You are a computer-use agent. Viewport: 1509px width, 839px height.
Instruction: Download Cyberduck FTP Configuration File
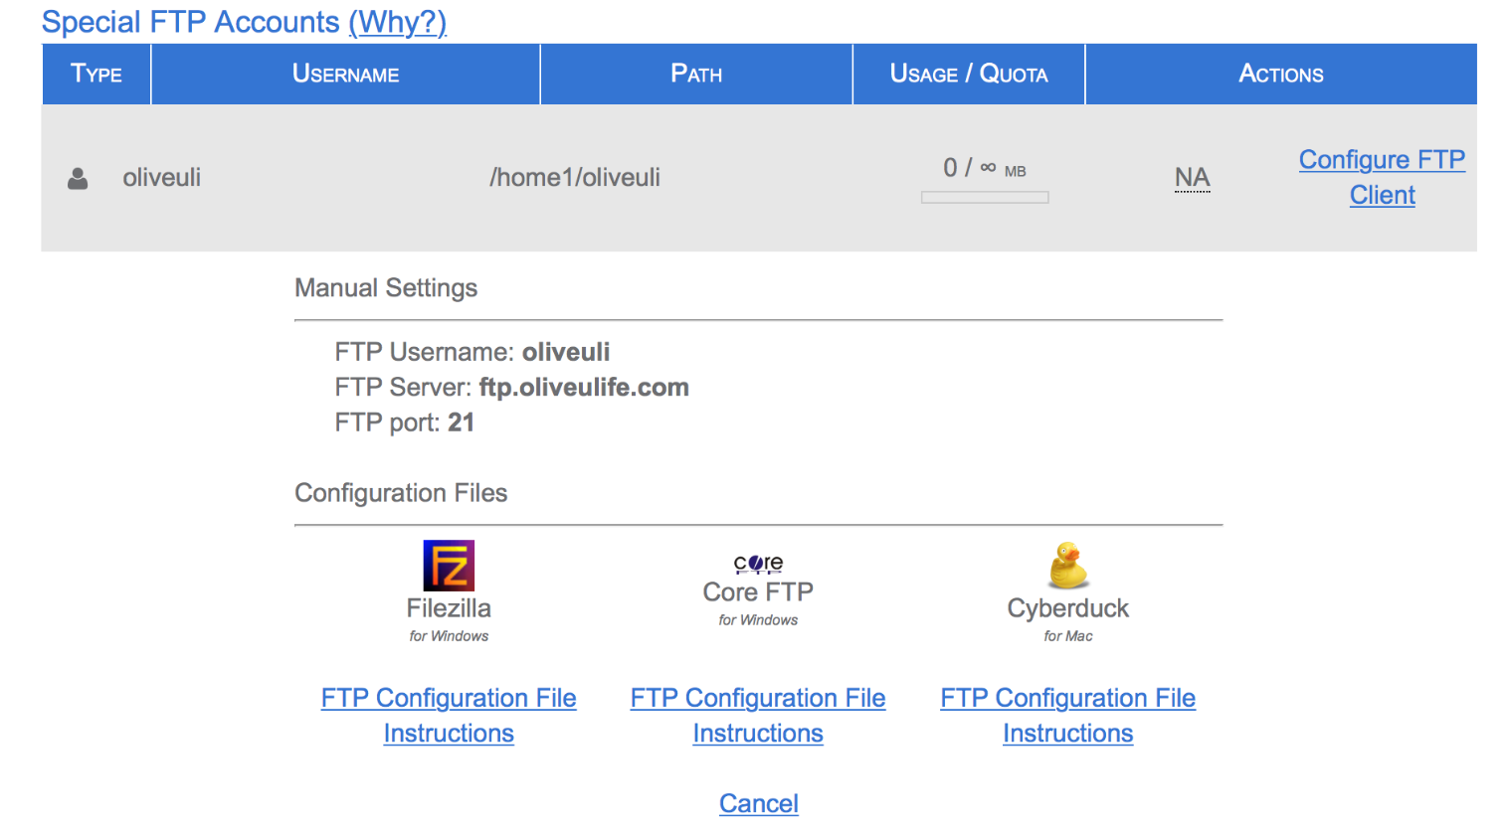click(x=1067, y=698)
